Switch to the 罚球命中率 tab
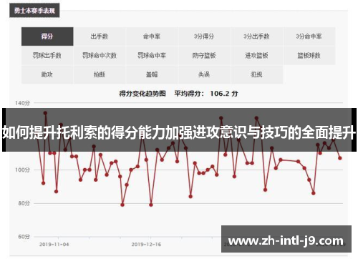The height and width of the screenshot is (259, 358). click(x=152, y=56)
